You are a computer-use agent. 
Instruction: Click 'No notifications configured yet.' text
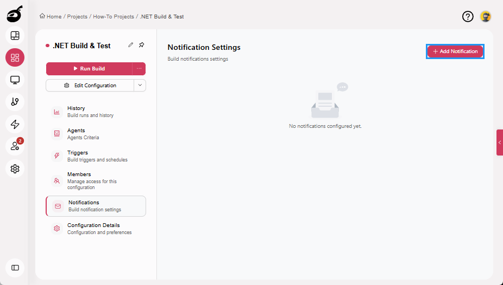(325, 126)
